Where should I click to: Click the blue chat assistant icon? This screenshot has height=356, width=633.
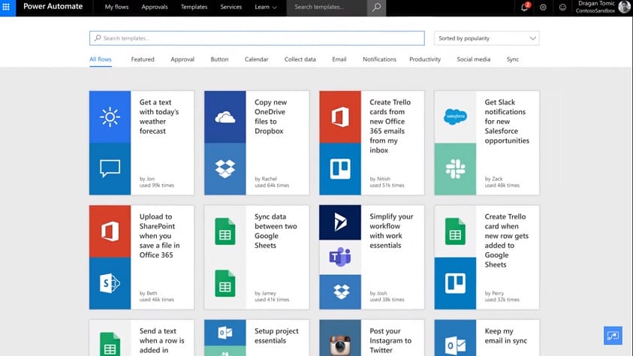(613, 336)
